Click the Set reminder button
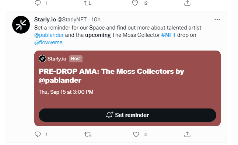The height and width of the screenshot is (145, 238). click(x=127, y=115)
